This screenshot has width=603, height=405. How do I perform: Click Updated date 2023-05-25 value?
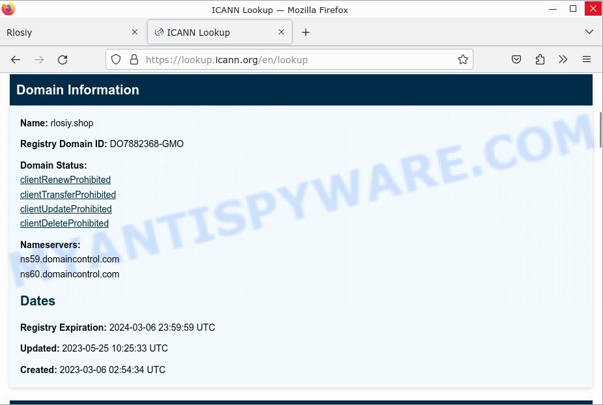coord(115,348)
